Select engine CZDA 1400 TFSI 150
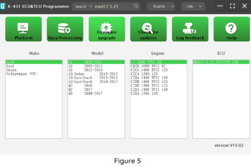 [x=159, y=78]
